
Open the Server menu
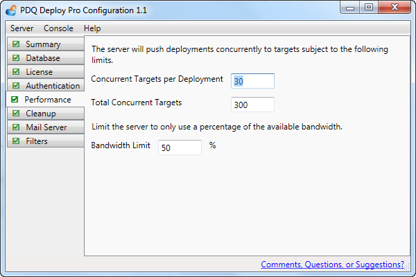pos(21,28)
